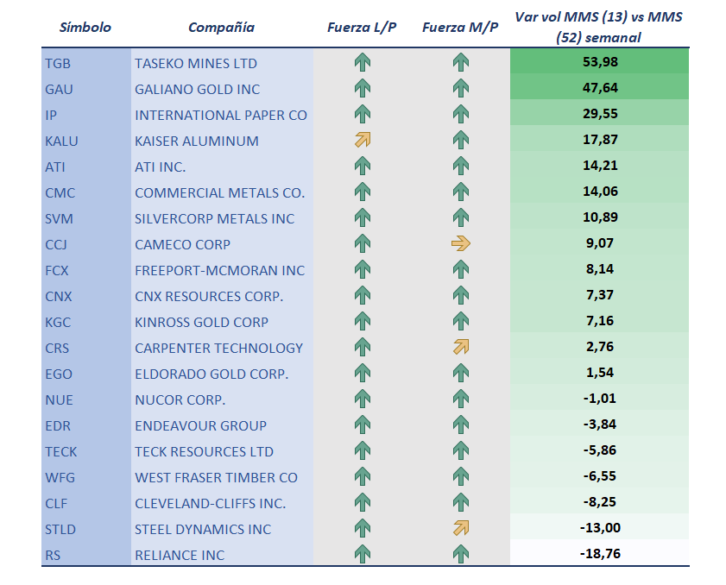The height and width of the screenshot is (585, 726).
Task: Click Fuerza L/P arrow in CRS row
Action: click(363, 347)
